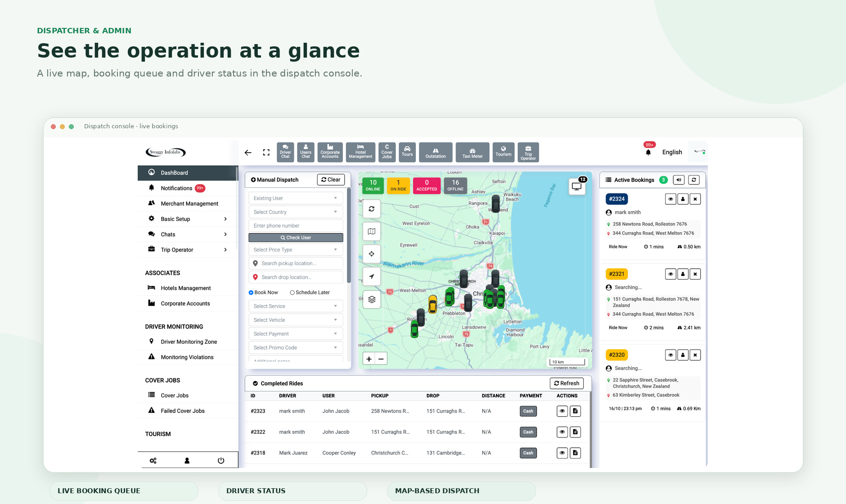View booking #2324 eye icon

tap(670, 199)
